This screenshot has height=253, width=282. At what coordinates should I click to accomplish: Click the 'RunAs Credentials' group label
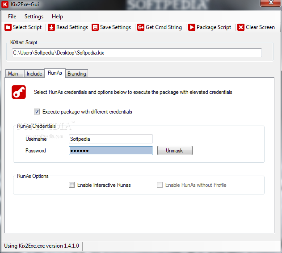tap(36, 126)
